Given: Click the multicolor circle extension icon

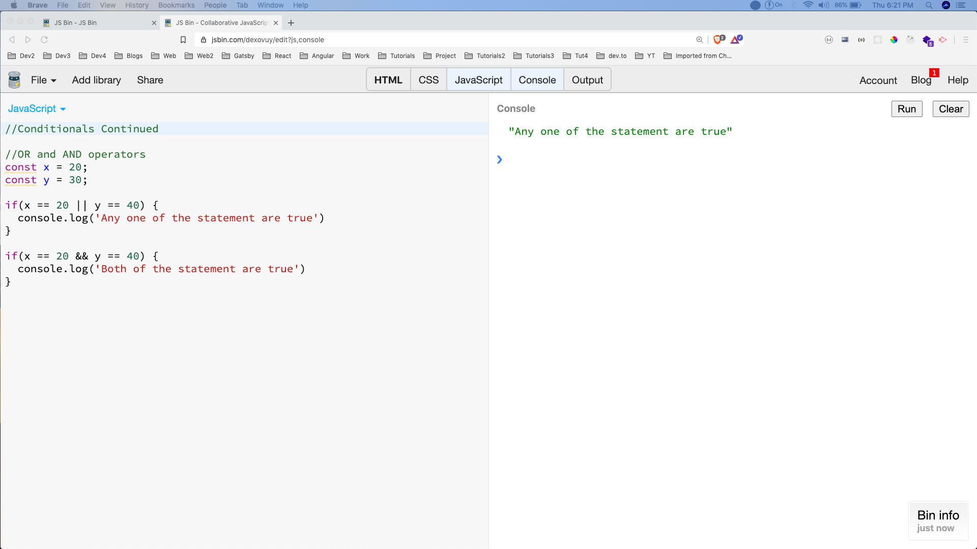Looking at the screenshot, I should pos(894,40).
